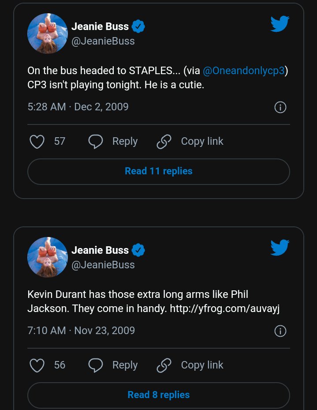Click reply bubble icon on Kevin Durant tweet
317x410 pixels.
tap(96, 365)
